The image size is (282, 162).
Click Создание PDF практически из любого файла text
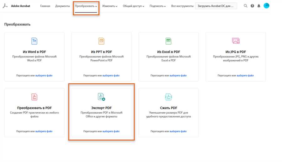click(34, 115)
